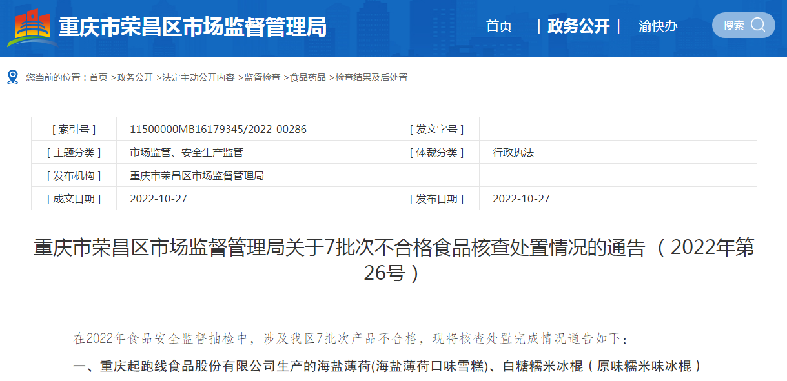This screenshot has width=787, height=381.
Task: Go to 首页 in the breadcrumb
Action: tap(99, 77)
